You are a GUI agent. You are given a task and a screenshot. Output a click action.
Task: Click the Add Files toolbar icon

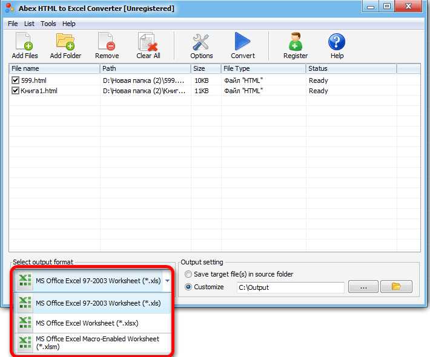[x=24, y=41]
